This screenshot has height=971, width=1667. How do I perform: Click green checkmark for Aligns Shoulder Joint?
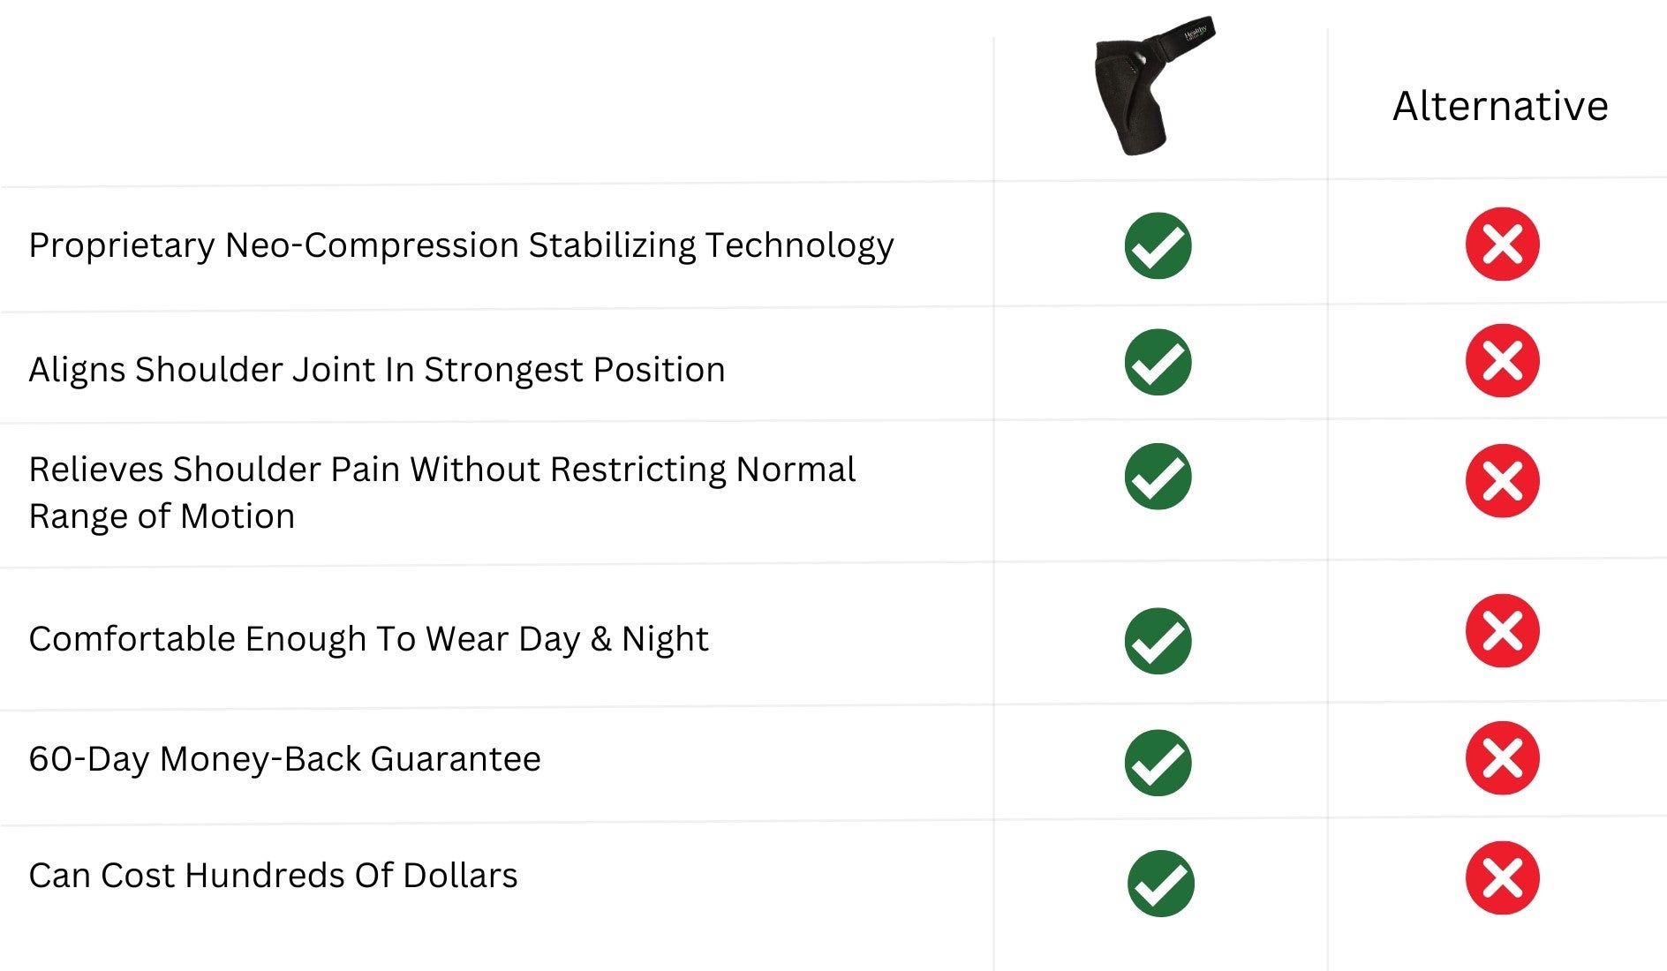[1158, 362]
